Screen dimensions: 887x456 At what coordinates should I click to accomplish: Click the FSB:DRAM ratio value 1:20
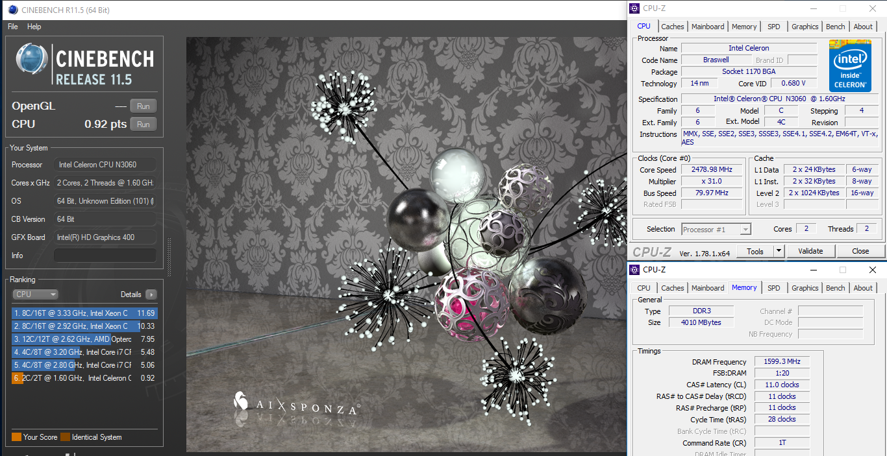[782, 373]
